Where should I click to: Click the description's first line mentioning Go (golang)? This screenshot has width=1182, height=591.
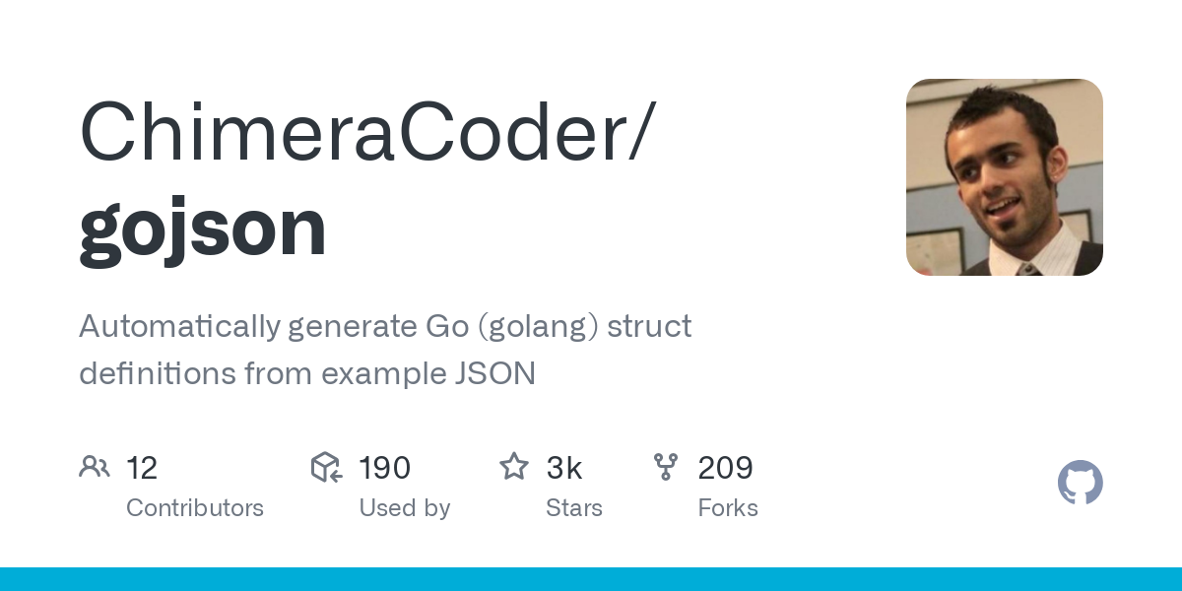[385, 327]
